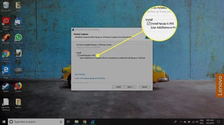Open the volume speaker tray icon
Image resolution: width=224 pixels, height=125 pixels.
[197, 122]
